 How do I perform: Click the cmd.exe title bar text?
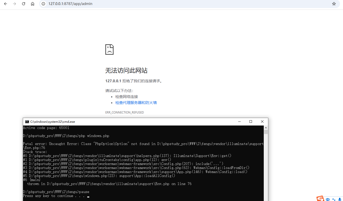click(x=53, y=122)
